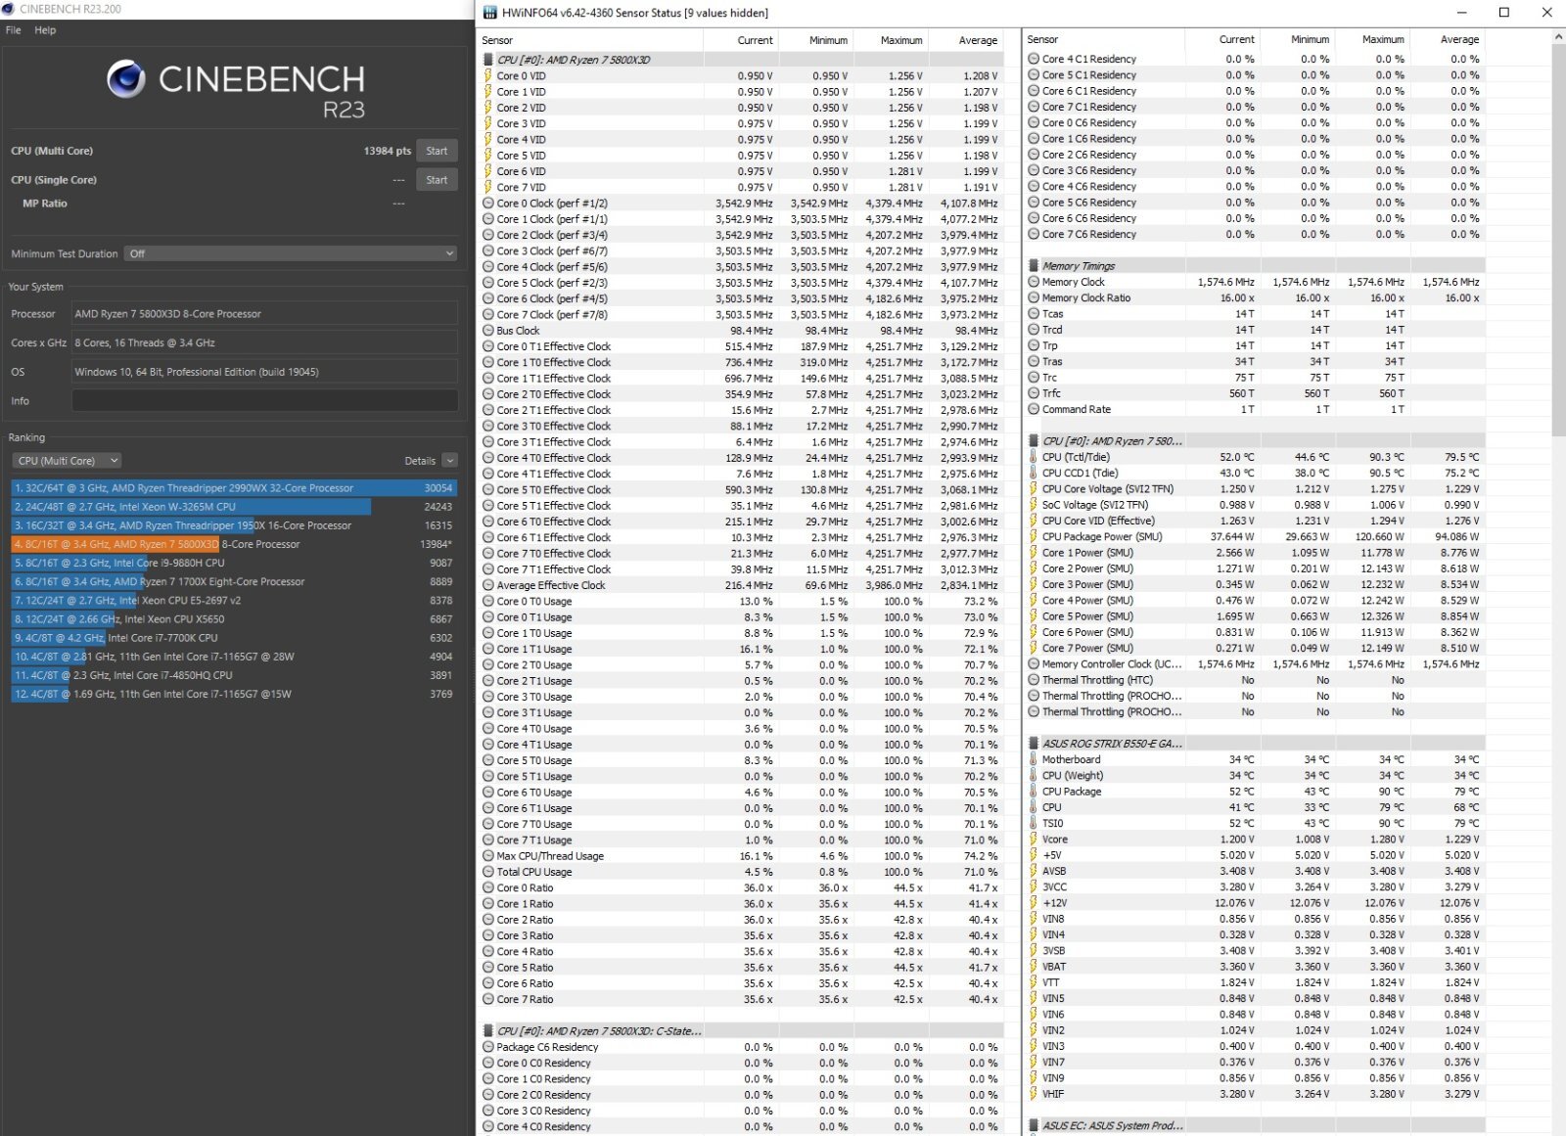This screenshot has width=1566, height=1136.
Task: Select Core i9-9880H ranking row
Action: 234,563
